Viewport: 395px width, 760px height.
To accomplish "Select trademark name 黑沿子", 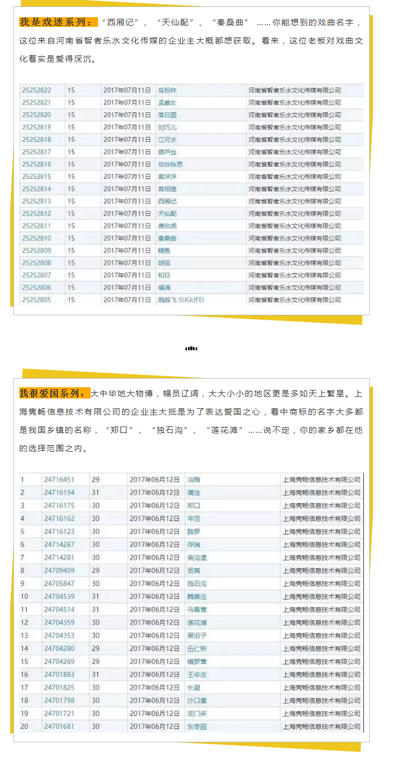I will click(196, 635).
